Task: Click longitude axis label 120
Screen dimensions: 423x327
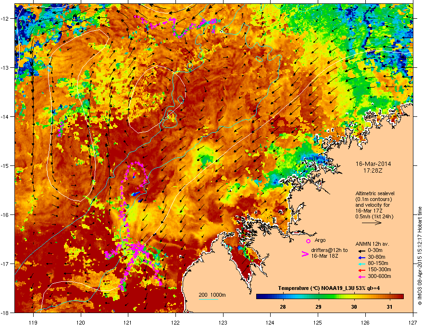Action: tap(81, 322)
